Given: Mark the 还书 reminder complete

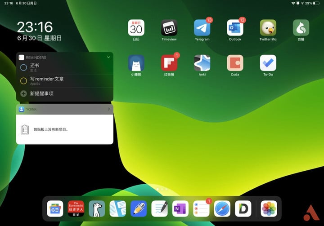Looking at the screenshot, I should (x=23, y=67).
